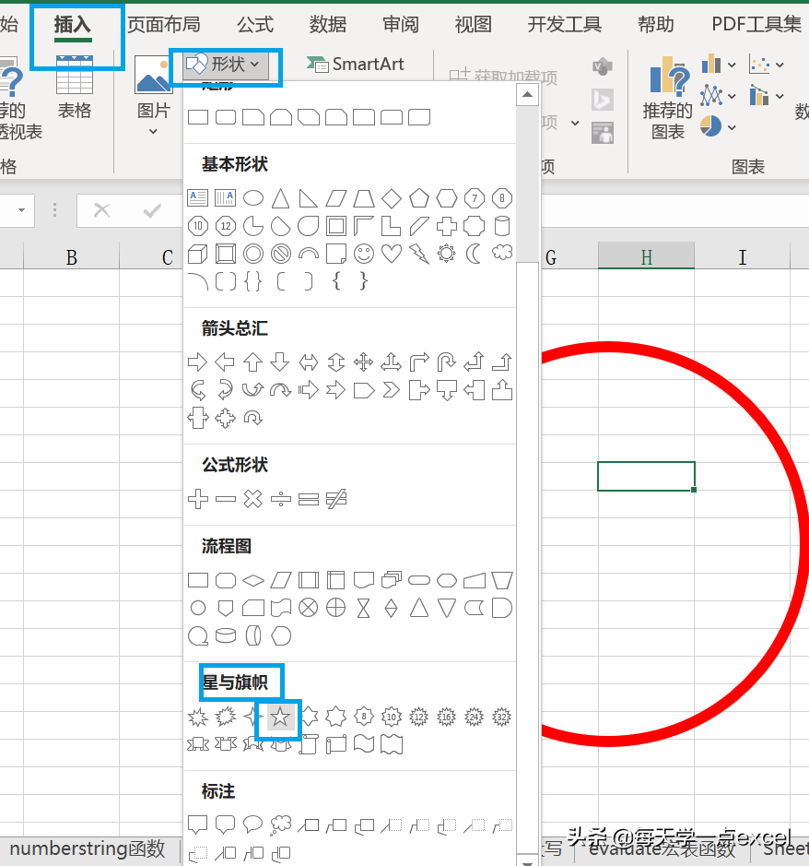This screenshot has width=809, height=866.
Task: Cancel the formula bar entry
Action: coord(102,210)
